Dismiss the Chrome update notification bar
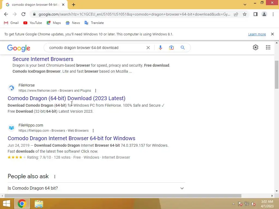 [x=272, y=34]
